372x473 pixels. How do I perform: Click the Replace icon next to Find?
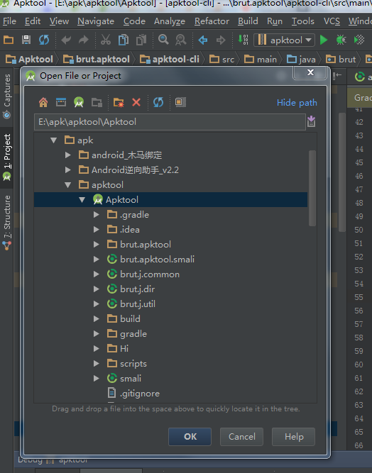(181, 40)
